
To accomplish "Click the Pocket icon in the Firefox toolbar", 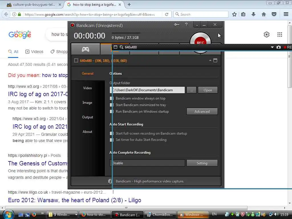I will tap(274, 14).
